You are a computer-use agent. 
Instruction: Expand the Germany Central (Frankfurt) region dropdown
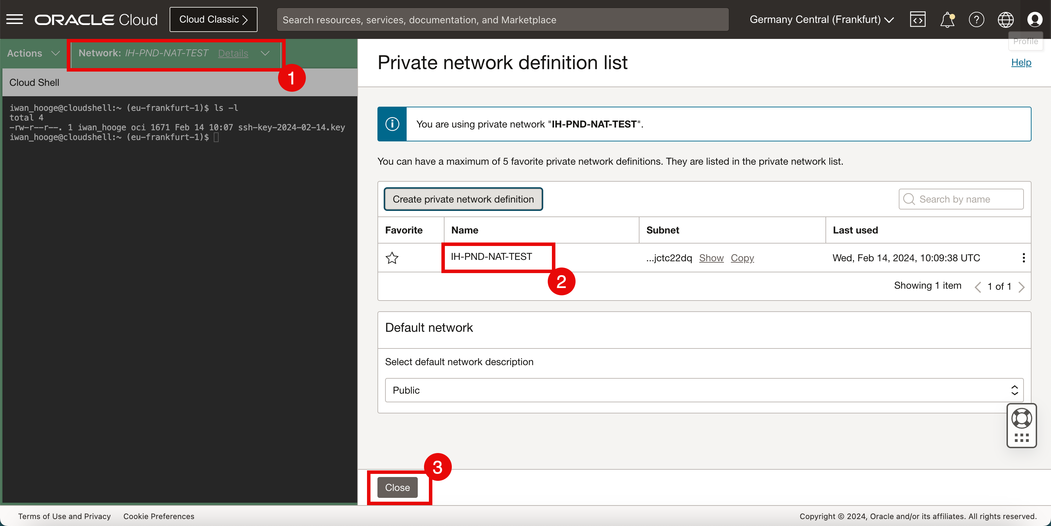pos(821,19)
